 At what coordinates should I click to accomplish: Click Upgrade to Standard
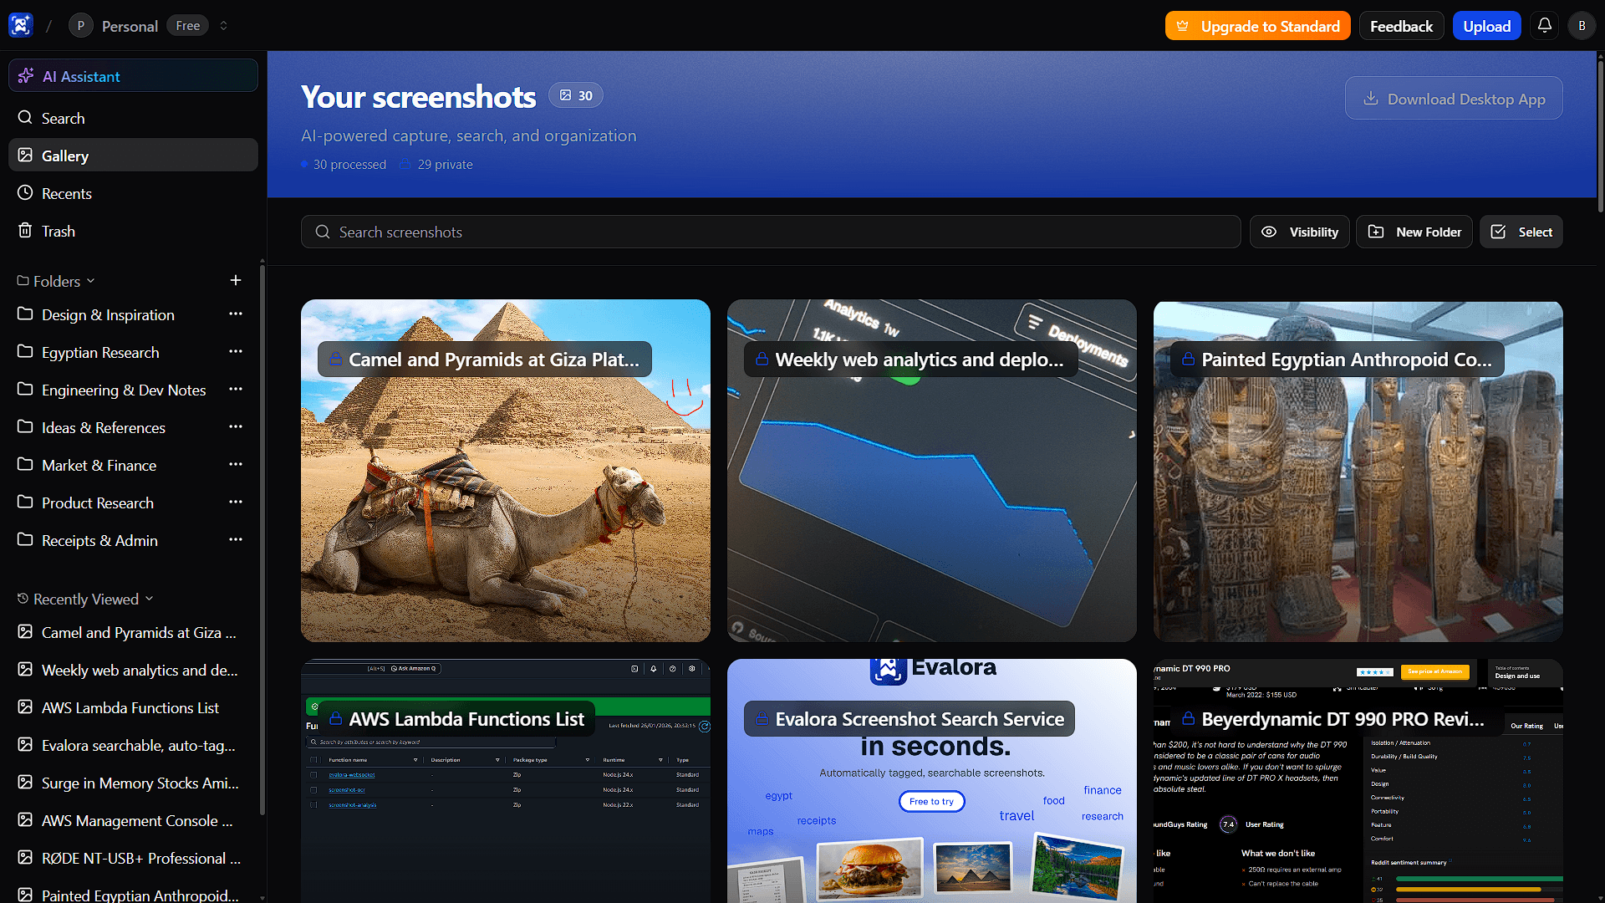[1257, 26]
